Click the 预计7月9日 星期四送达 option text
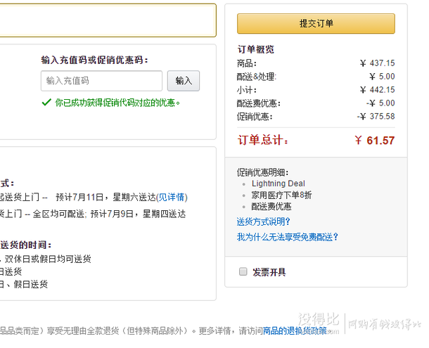Image resolution: width=429 pixels, height=348 pixels. click(138, 214)
